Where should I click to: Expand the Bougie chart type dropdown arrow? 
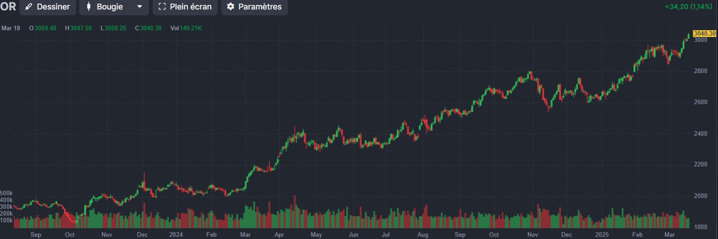(140, 7)
